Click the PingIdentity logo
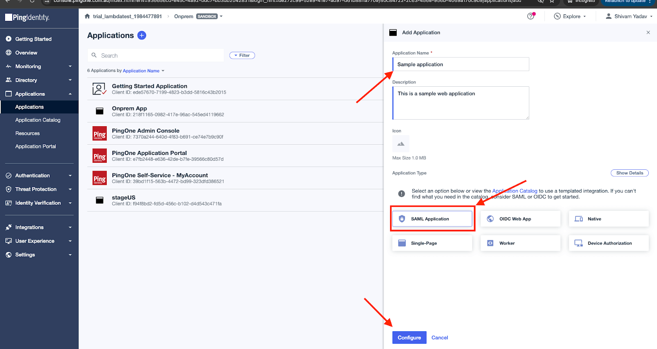657x349 pixels. click(x=27, y=17)
